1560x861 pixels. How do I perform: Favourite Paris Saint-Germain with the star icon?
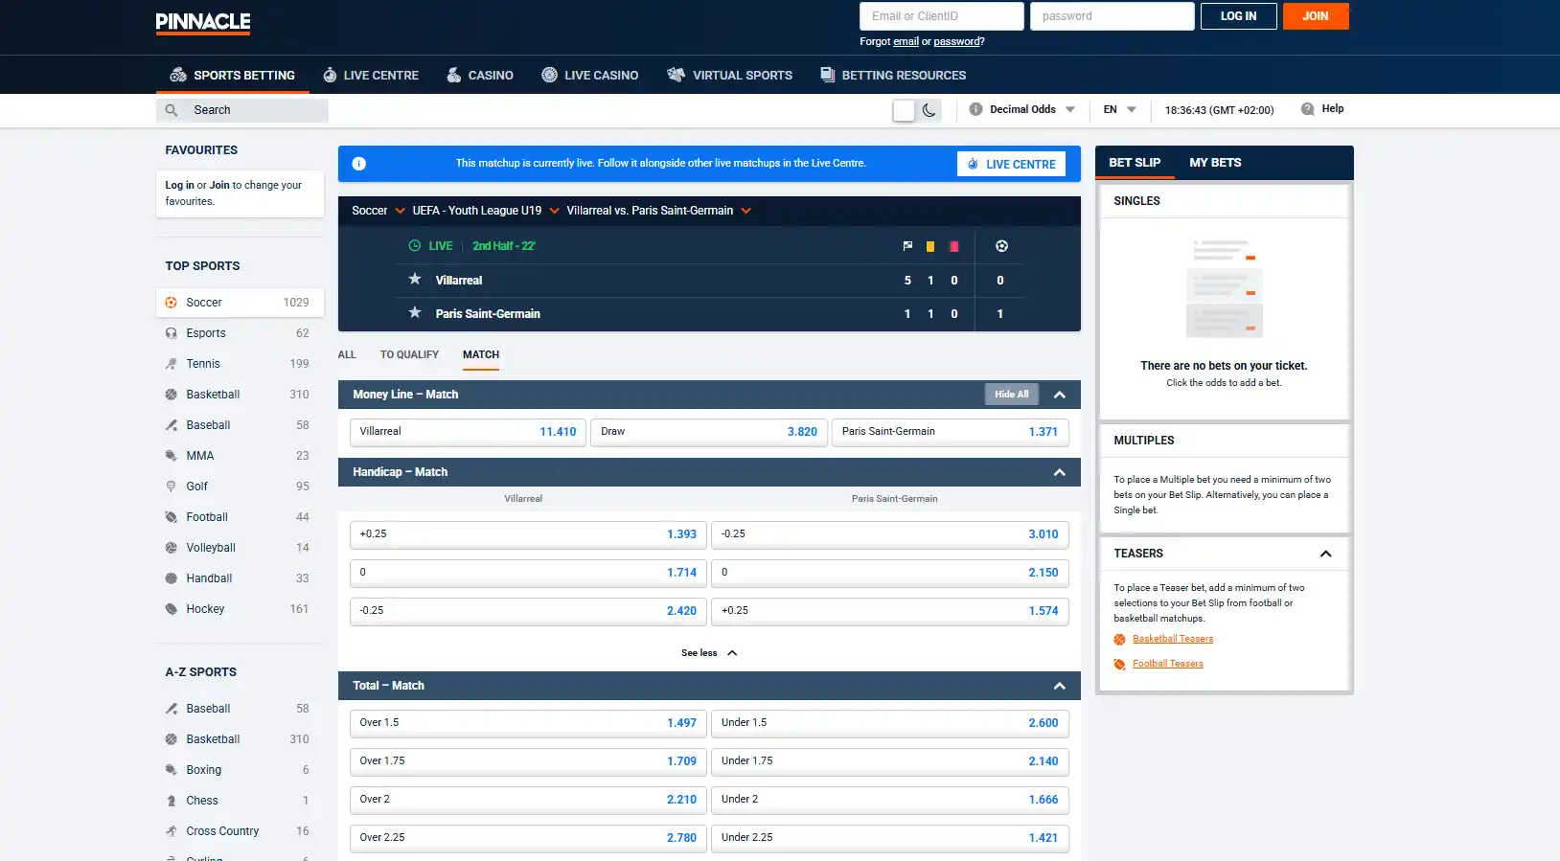point(415,312)
